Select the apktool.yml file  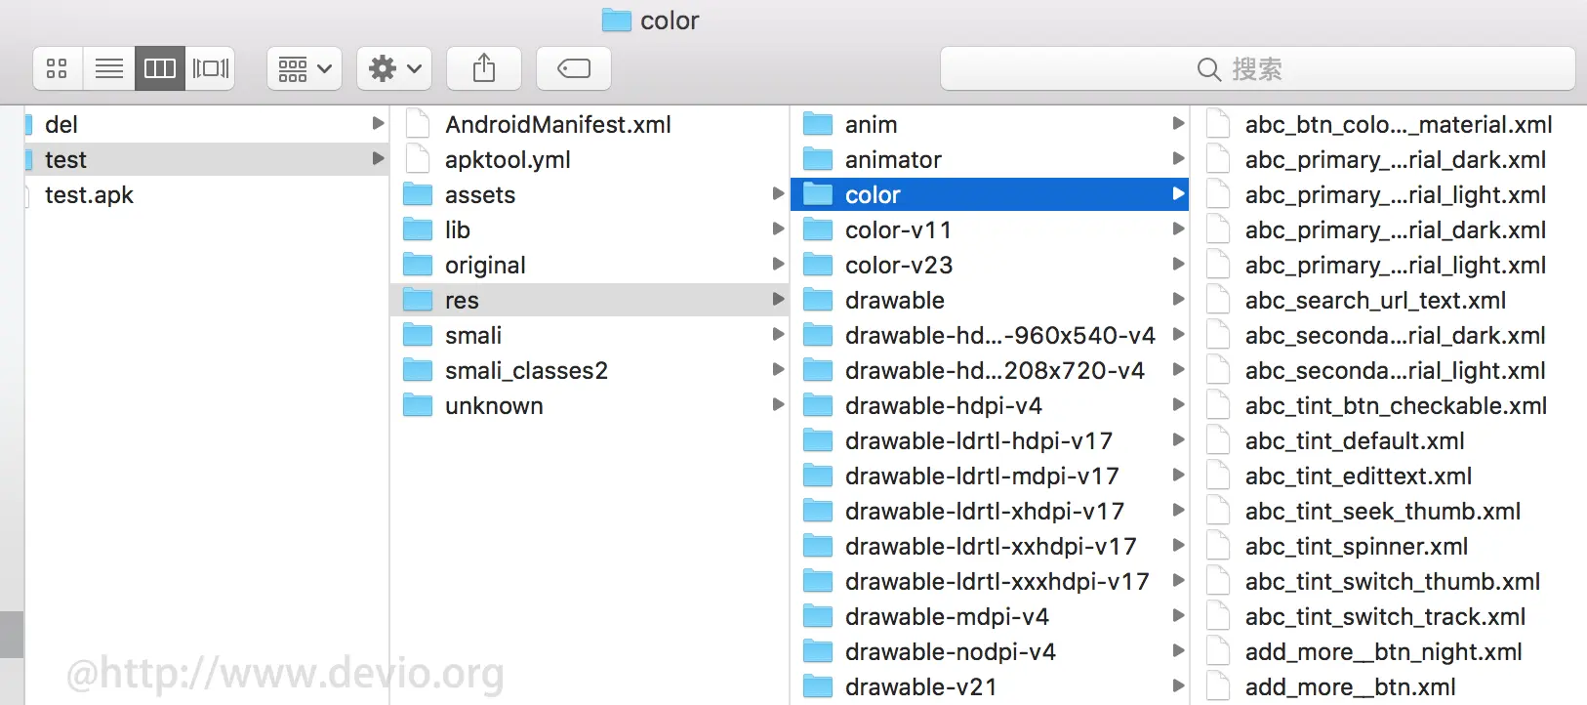(x=590, y=159)
